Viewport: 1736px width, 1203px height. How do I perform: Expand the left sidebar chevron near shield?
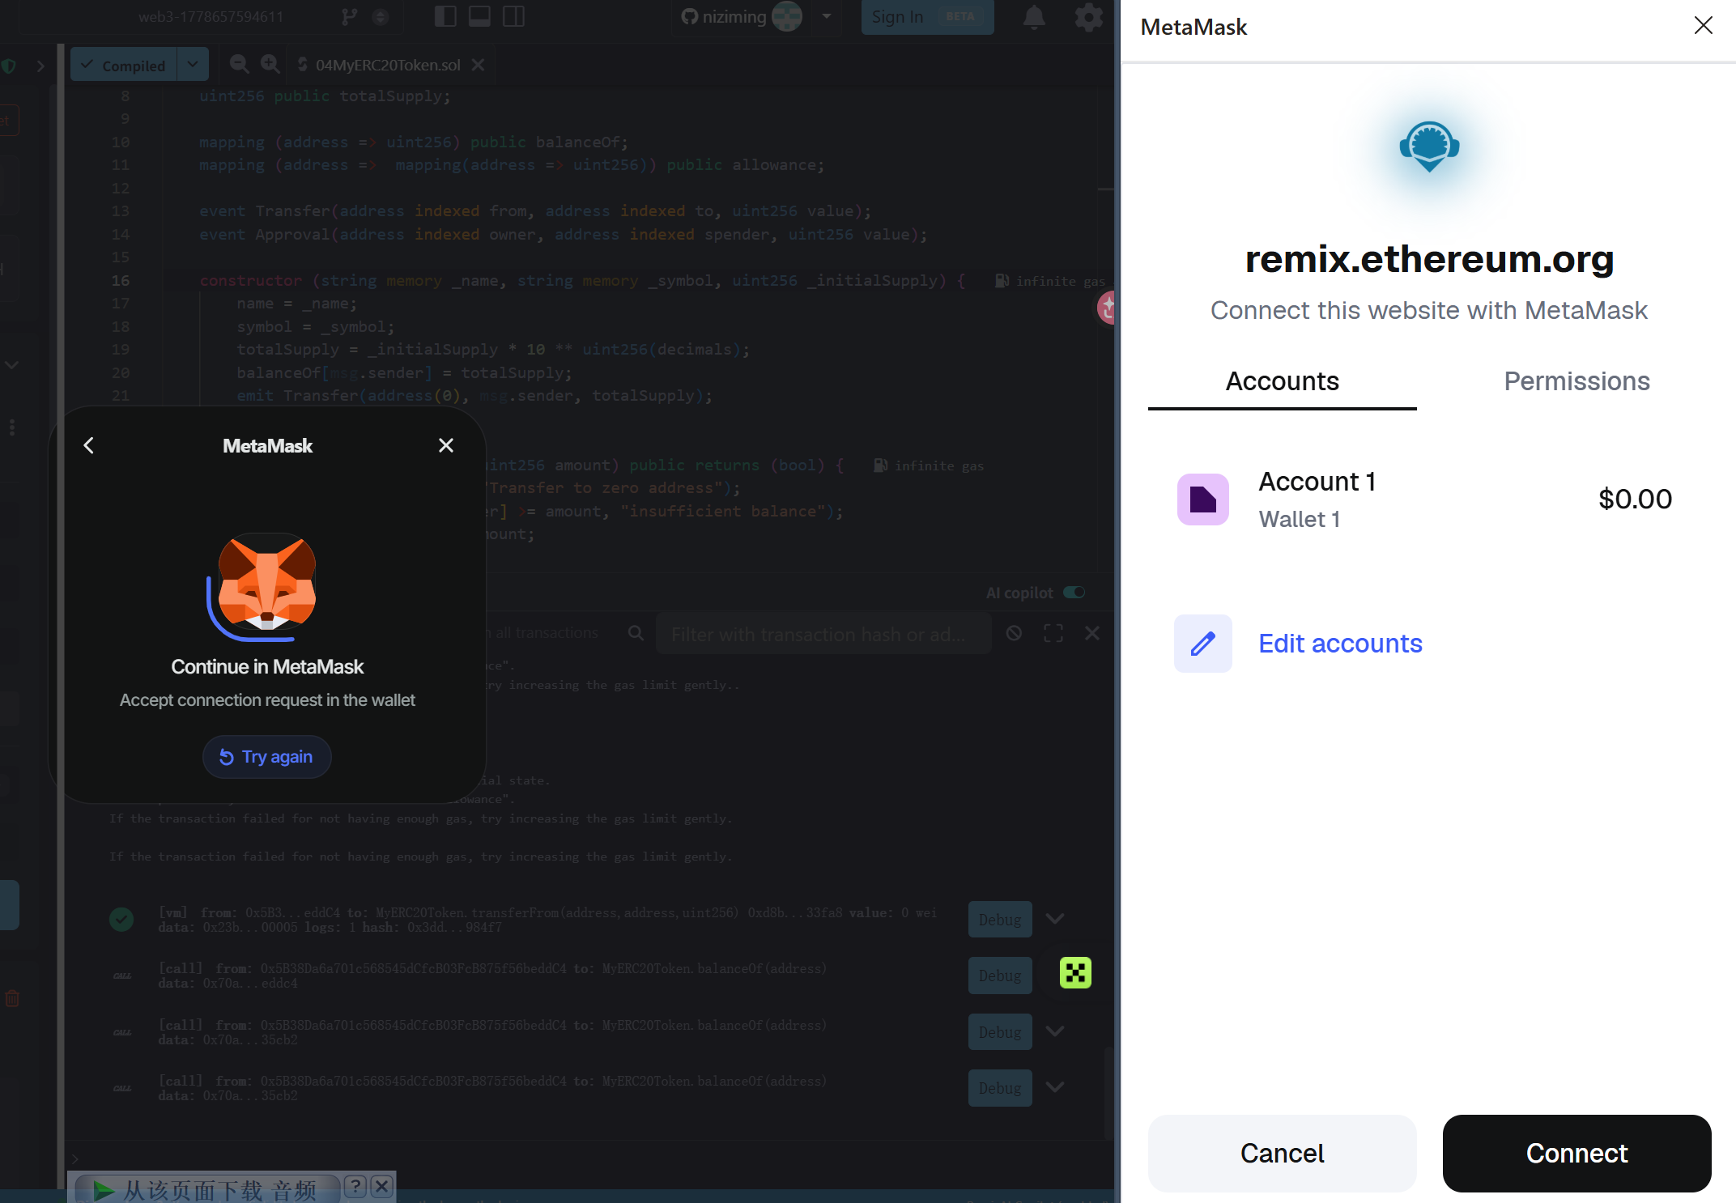tap(40, 66)
